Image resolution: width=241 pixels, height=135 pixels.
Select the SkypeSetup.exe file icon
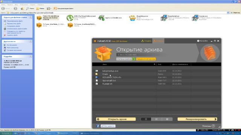(x=132, y=18)
